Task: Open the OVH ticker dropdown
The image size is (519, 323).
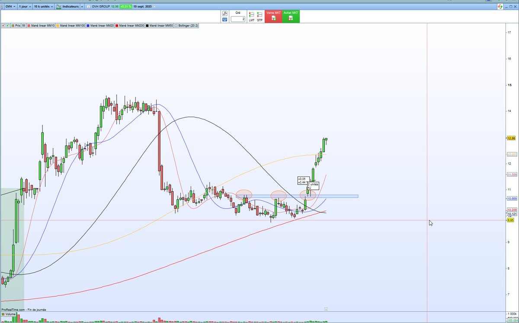Action: coord(11,7)
